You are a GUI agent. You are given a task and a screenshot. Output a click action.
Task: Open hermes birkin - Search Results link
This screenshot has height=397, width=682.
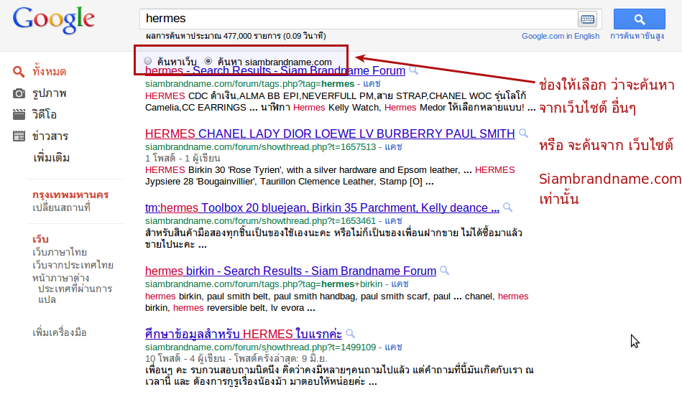click(290, 271)
